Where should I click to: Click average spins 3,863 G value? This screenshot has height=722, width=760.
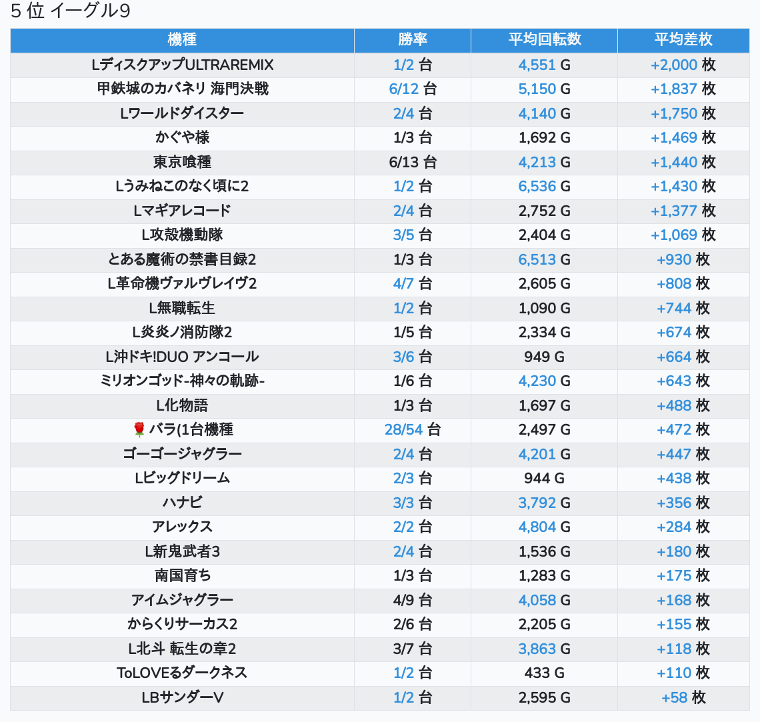click(x=544, y=649)
